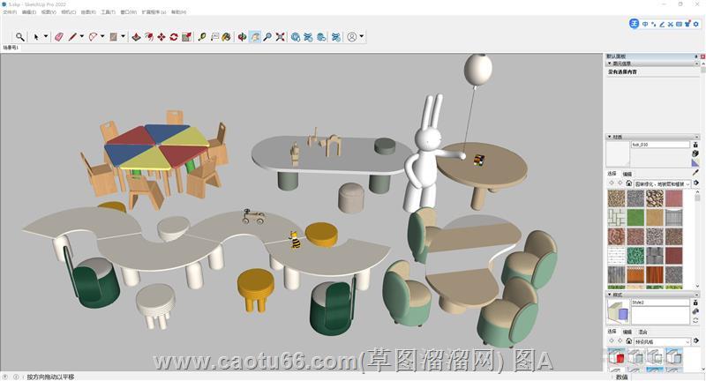
Task: Click the material name input field
Action: coord(660,145)
